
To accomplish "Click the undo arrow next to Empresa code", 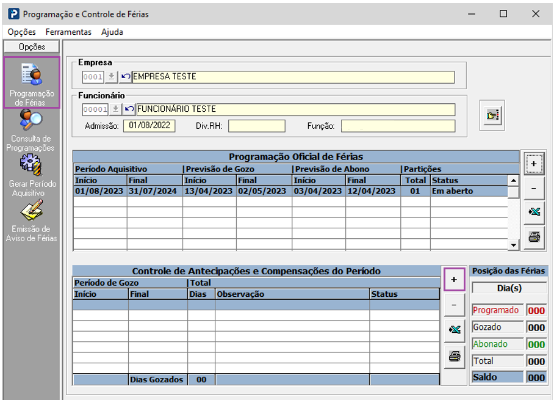I will (126, 77).
